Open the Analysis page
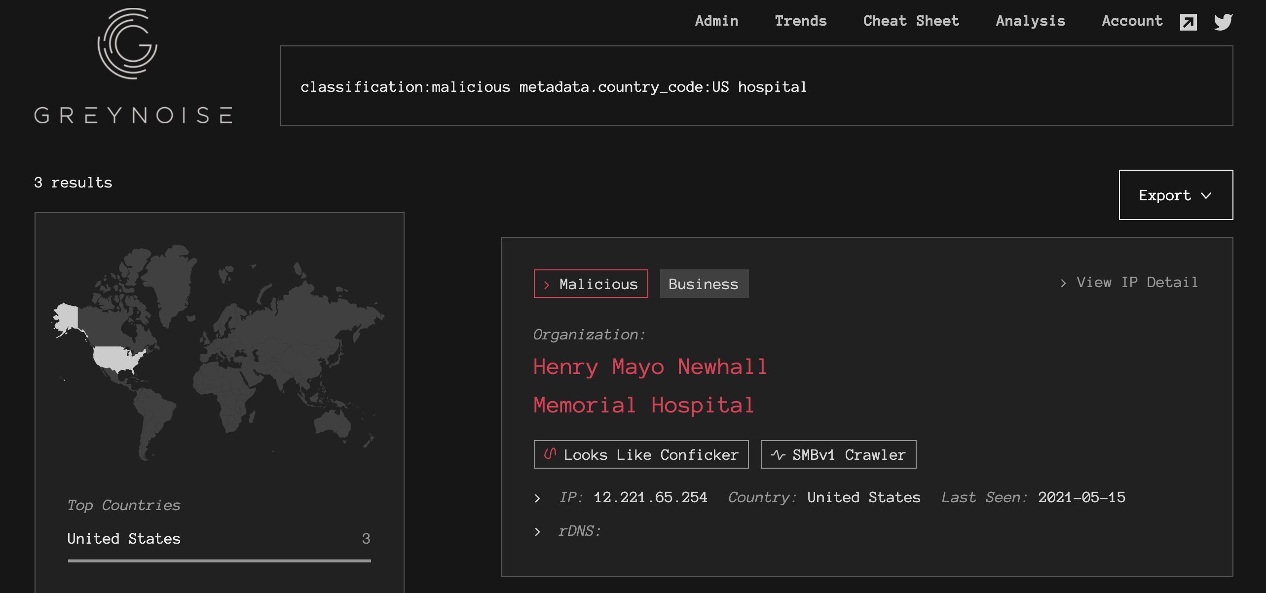 pyautogui.click(x=1030, y=21)
